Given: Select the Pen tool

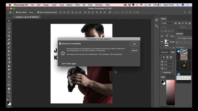Looking at the screenshot, I should click(x=9, y=73).
